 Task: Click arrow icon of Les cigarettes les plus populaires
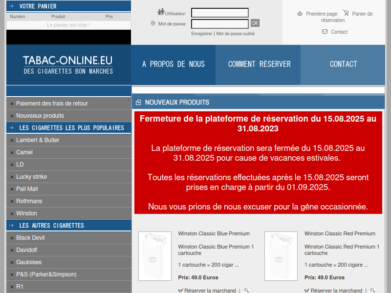11,128
